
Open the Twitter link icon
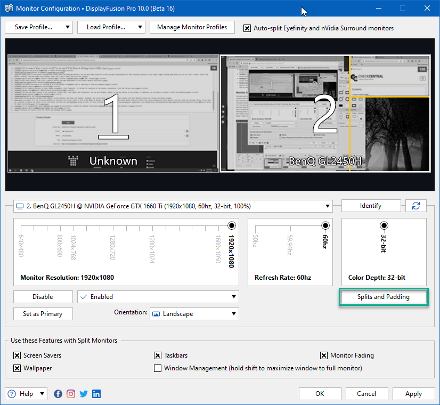(84, 394)
